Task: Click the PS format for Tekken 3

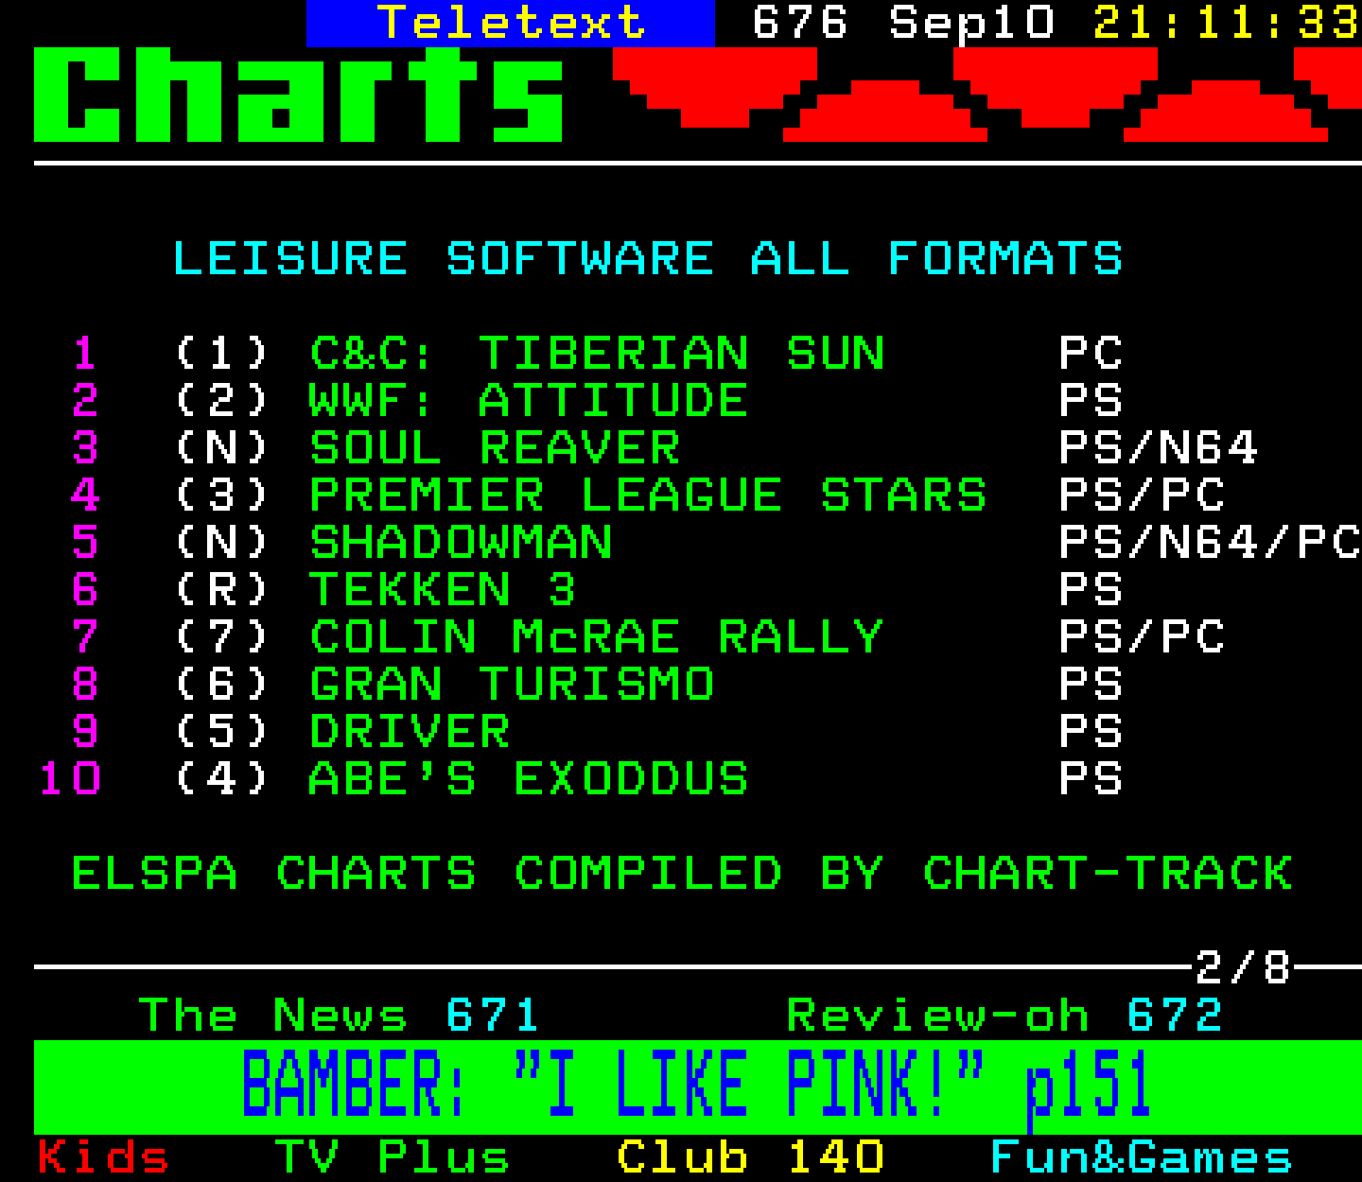Action: coord(1091,590)
